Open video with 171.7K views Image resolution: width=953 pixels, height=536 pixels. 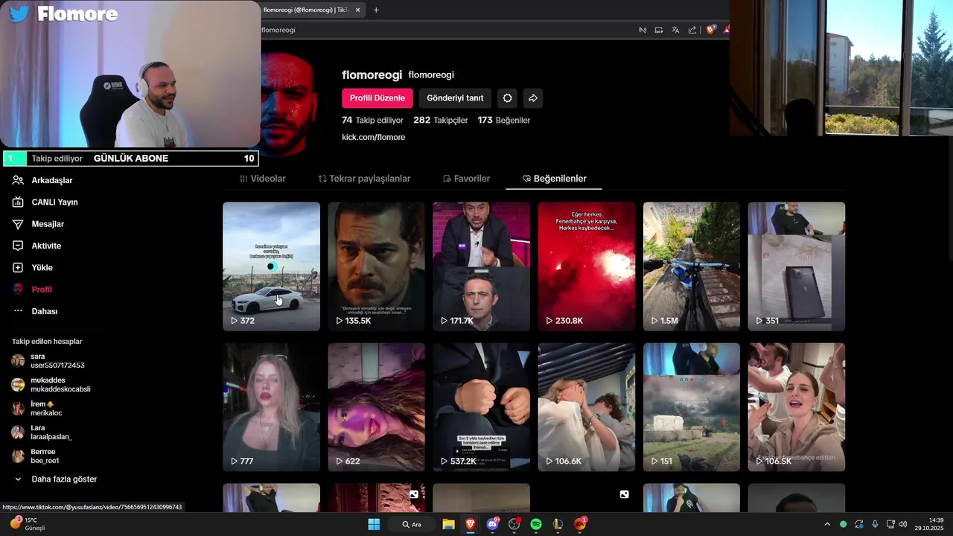(481, 267)
